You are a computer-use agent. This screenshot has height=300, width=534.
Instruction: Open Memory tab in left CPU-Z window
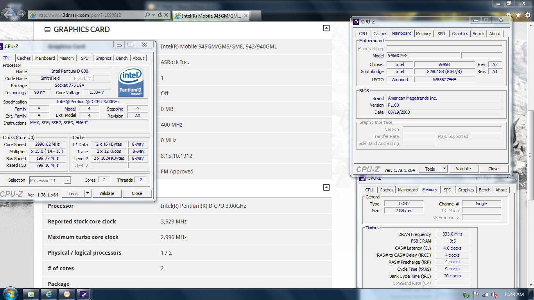click(x=67, y=58)
